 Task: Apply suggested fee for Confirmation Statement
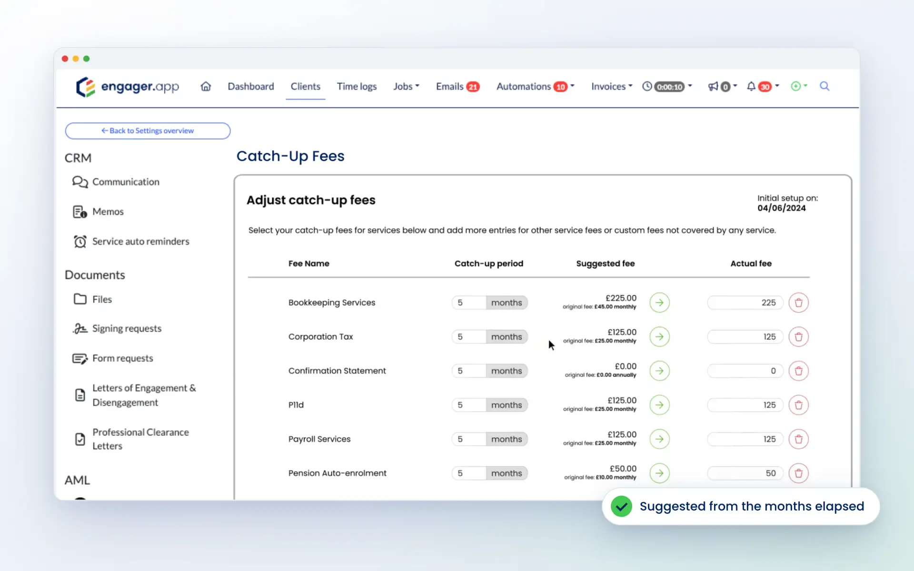pyautogui.click(x=659, y=371)
